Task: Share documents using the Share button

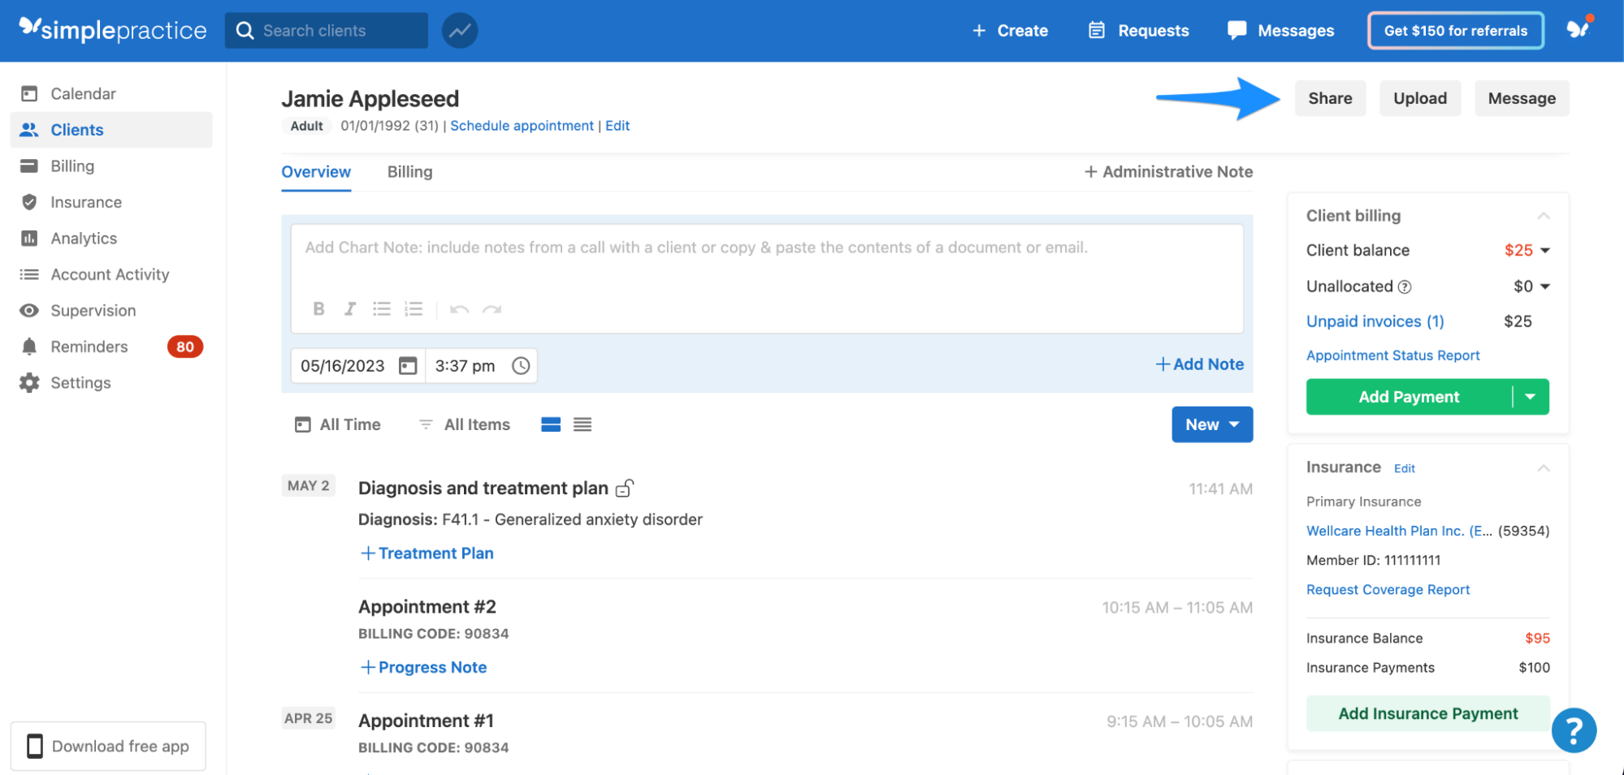Action: (x=1330, y=97)
